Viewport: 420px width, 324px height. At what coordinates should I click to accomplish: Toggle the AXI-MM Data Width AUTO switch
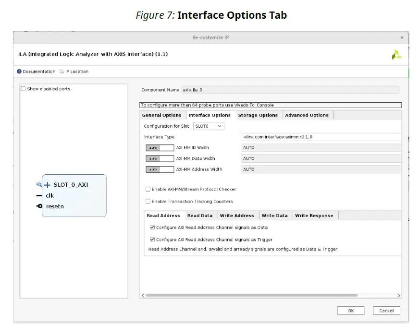pos(160,158)
